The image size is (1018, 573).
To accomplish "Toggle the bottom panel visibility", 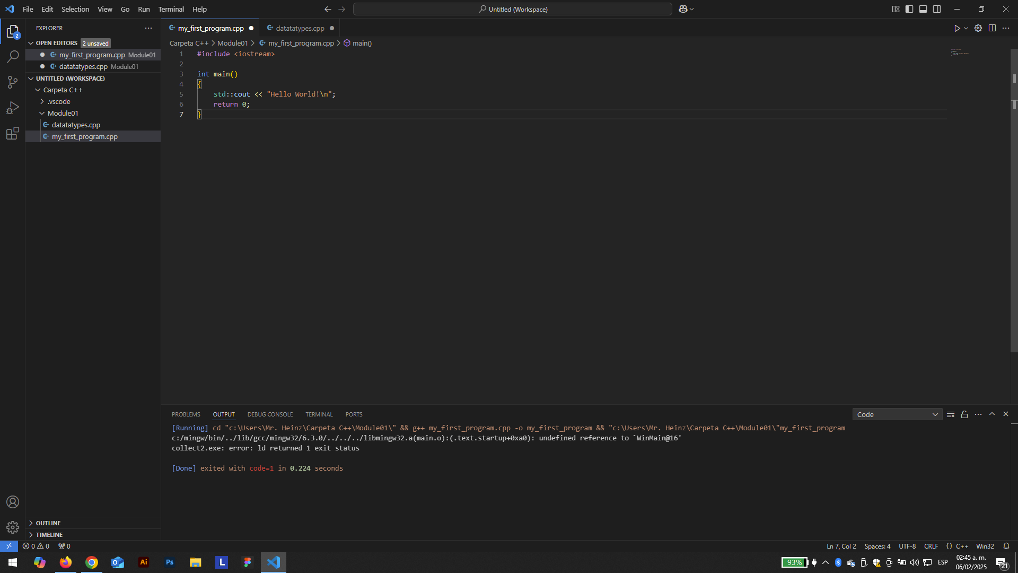I will click(923, 9).
